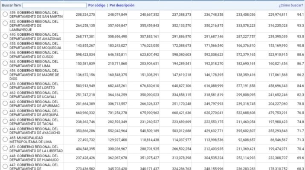
Task: Click text '446: GOBIERNO REGIONAL DEL DEPARTAMENTO DE CUSCO'
Action: (x=34, y=55)
